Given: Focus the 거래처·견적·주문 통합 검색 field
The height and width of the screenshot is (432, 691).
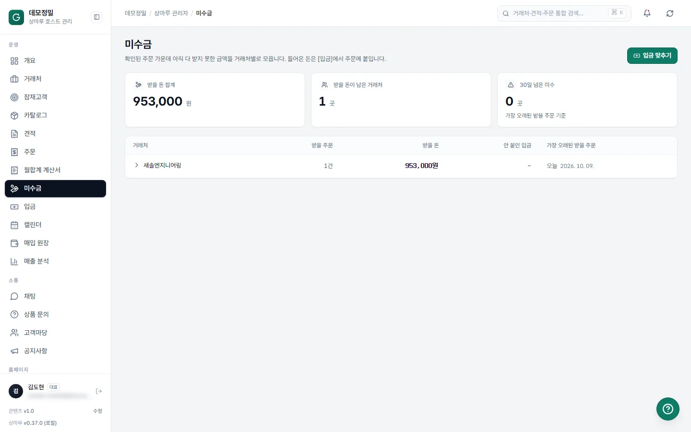Looking at the screenshot, I should pyautogui.click(x=564, y=13).
